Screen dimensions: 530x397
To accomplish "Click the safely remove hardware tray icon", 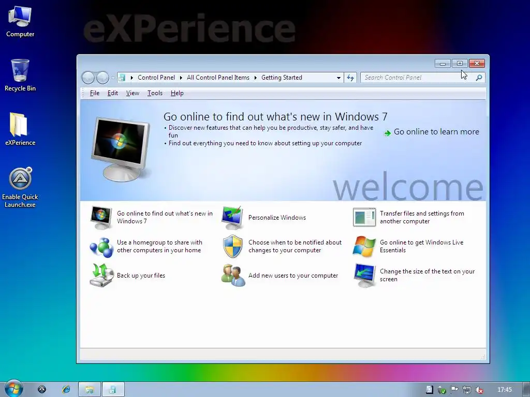I will [x=441, y=390].
